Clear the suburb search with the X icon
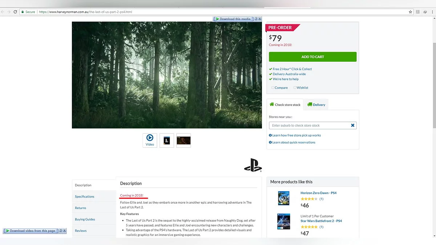Image resolution: width=436 pixels, height=245 pixels. [x=352, y=126]
